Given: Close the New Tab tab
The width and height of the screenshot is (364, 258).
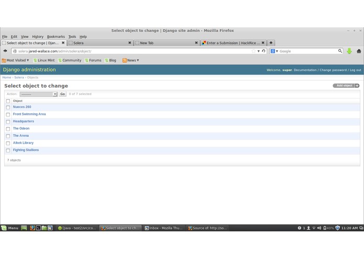Looking at the screenshot, I should click(x=196, y=43).
